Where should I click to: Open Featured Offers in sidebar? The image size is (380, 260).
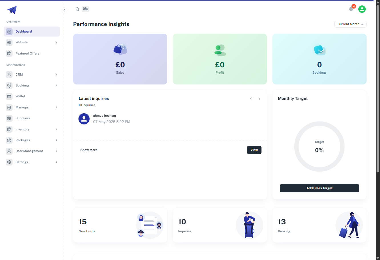click(32, 53)
